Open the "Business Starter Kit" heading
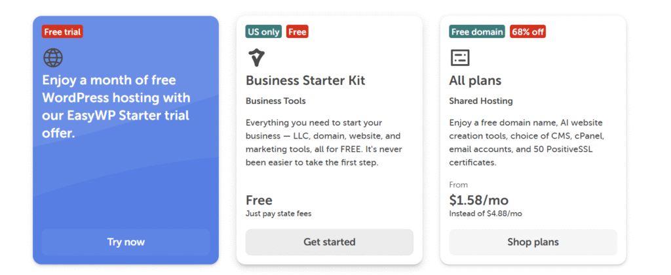The height and width of the screenshot is (275, 671). (305, 81)
